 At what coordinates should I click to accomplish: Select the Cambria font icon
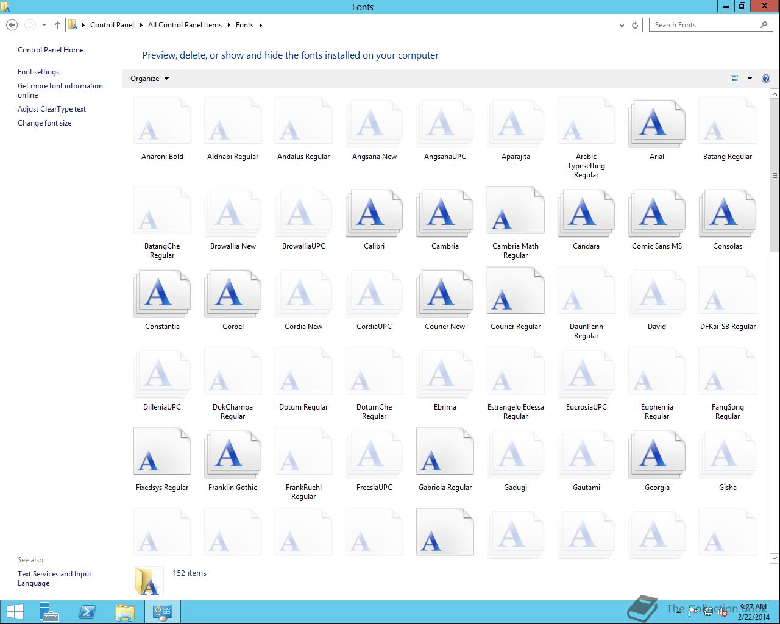tap(445, 214)
